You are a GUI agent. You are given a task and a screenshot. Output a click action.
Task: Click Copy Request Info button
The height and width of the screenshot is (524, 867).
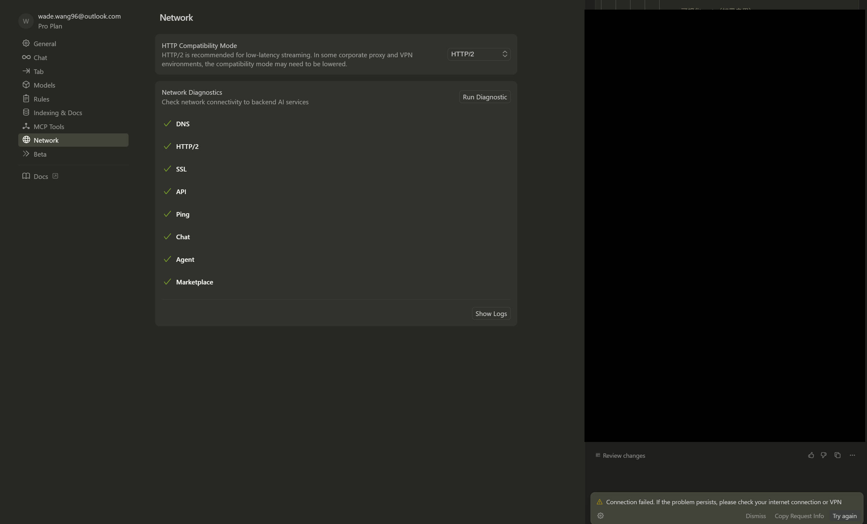pyautogui.click(x=799, y=516)
